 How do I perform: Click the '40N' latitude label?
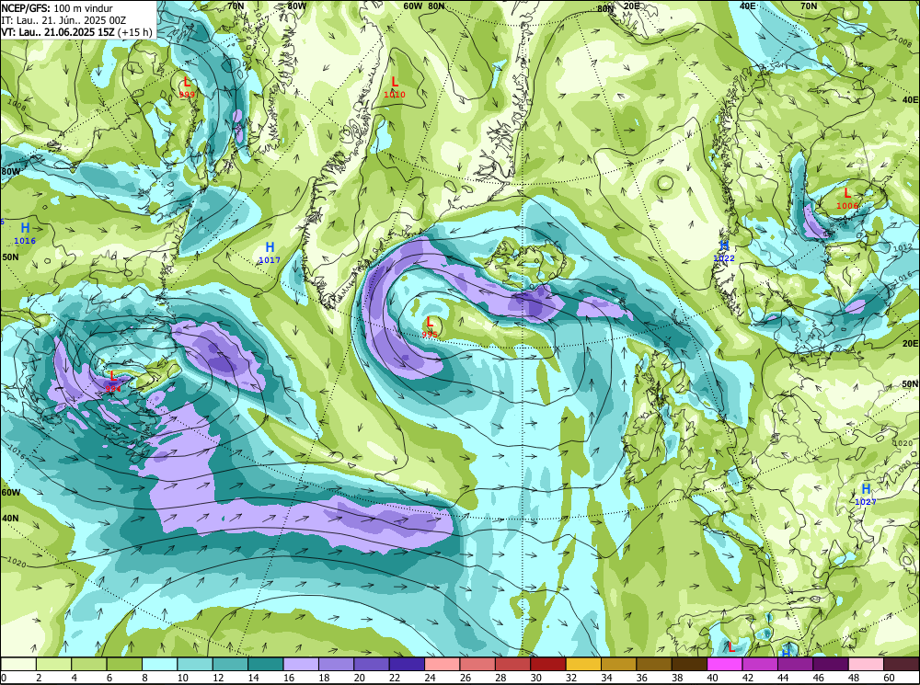10,519
